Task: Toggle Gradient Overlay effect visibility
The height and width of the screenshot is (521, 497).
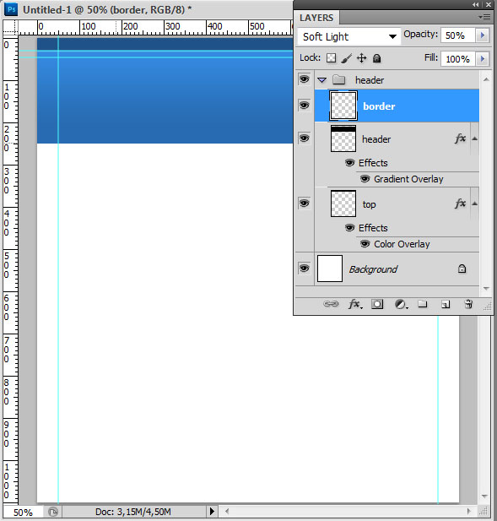Action: click(365, 179)
